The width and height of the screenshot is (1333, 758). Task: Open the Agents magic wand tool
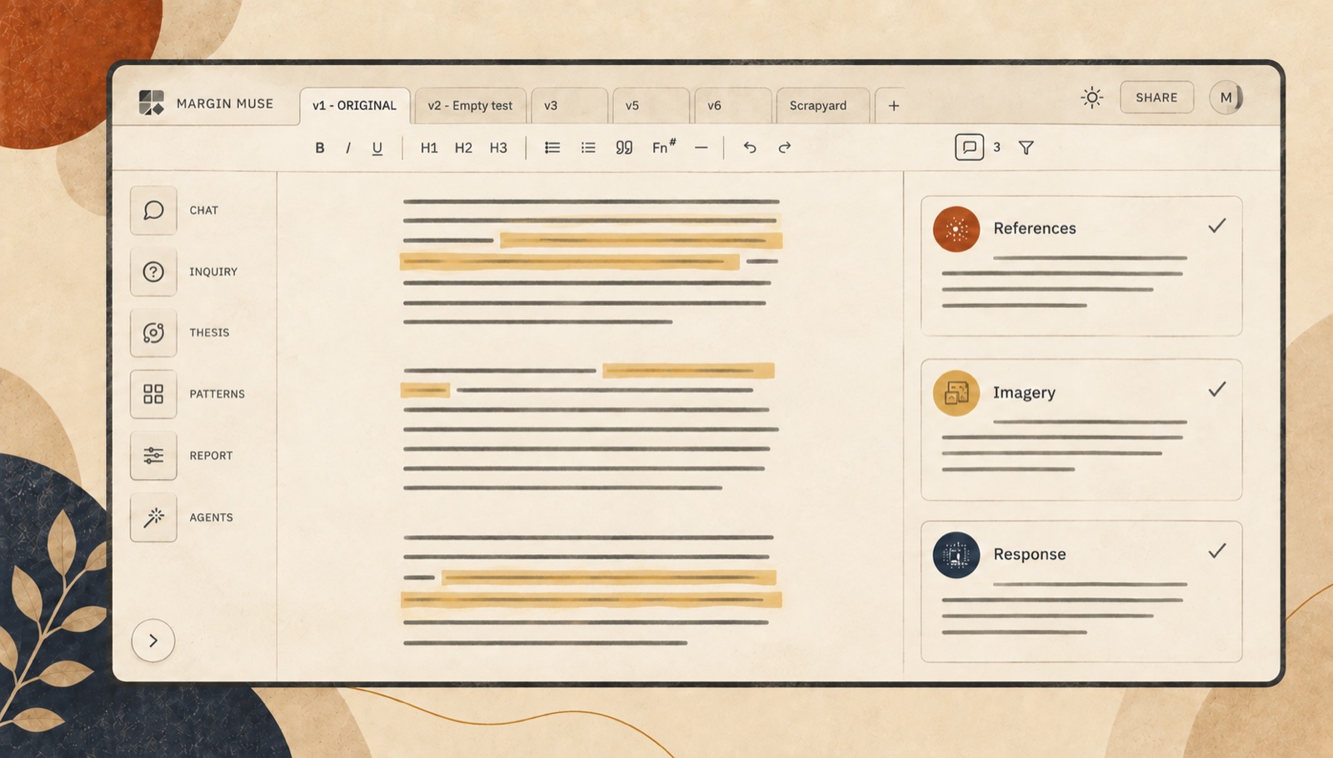(153, 517)
